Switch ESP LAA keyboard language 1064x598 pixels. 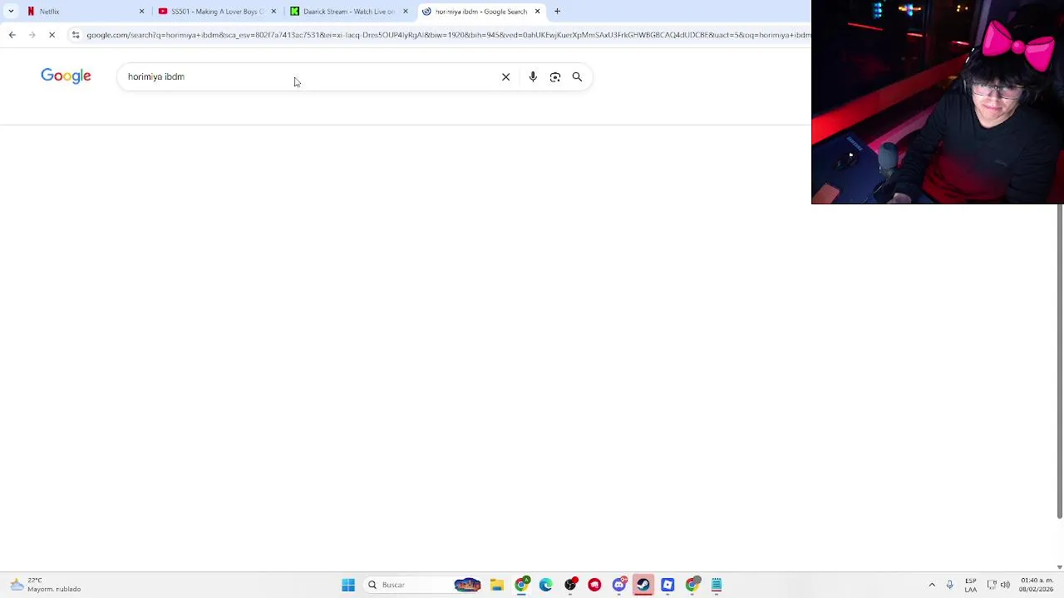(971, 585)
